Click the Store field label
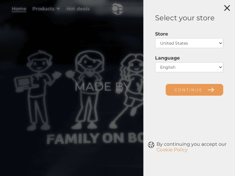235x176 pixels. (161, 34)
